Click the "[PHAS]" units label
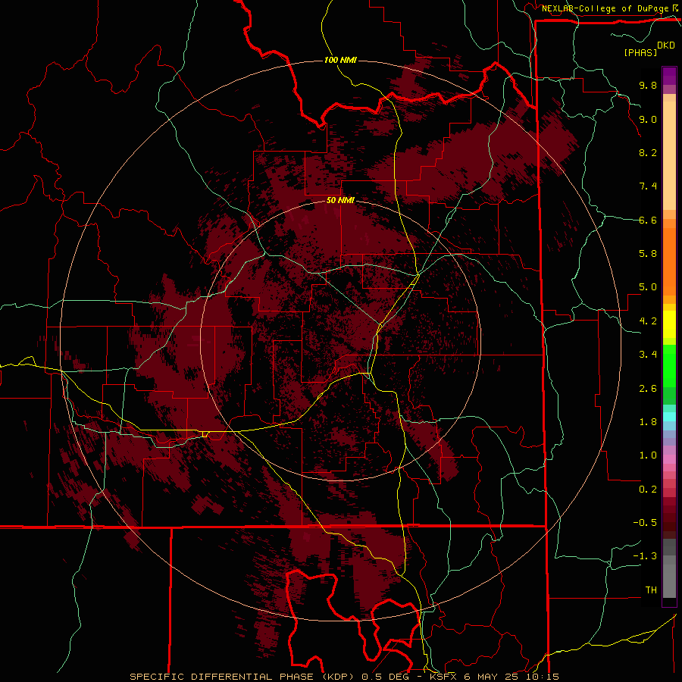The width and height of the screenshot is (682, 682). click(x=640, y=52)
